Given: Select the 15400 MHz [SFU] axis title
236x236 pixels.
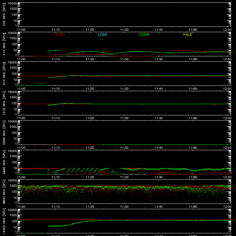Looking at the screenshot, I should [4, 221].
